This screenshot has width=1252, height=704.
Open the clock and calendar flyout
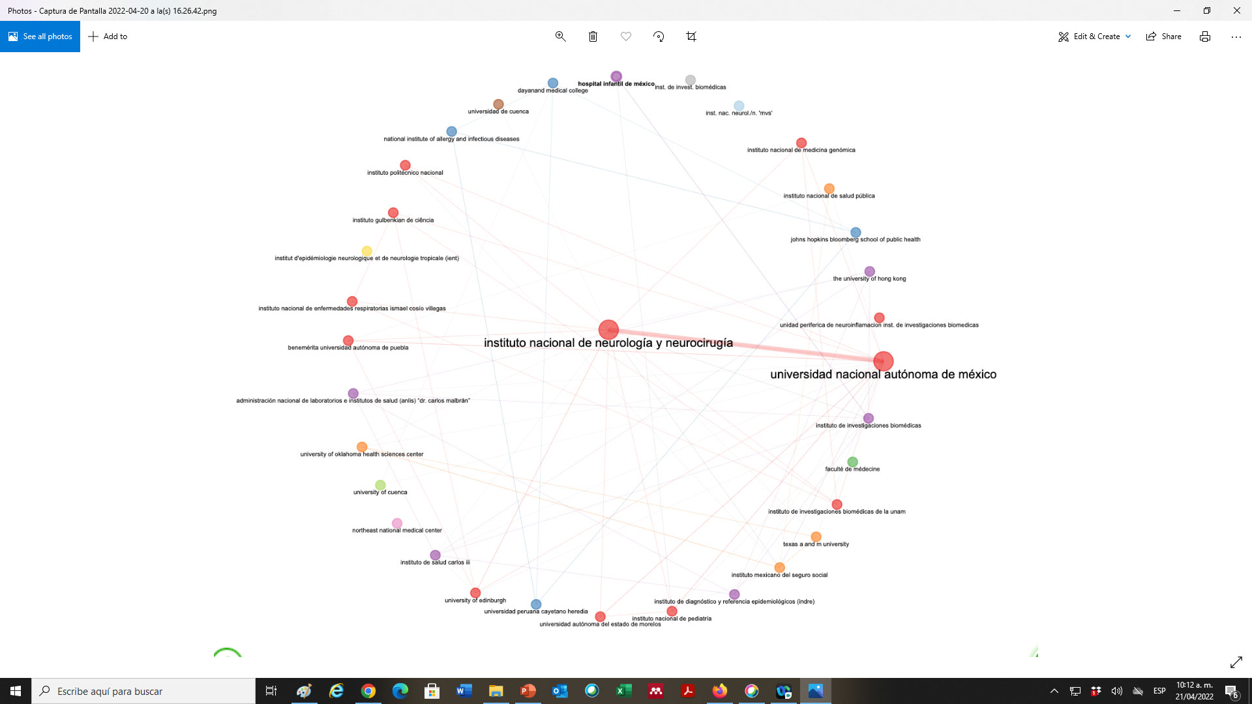click(x=1195, y=691)
